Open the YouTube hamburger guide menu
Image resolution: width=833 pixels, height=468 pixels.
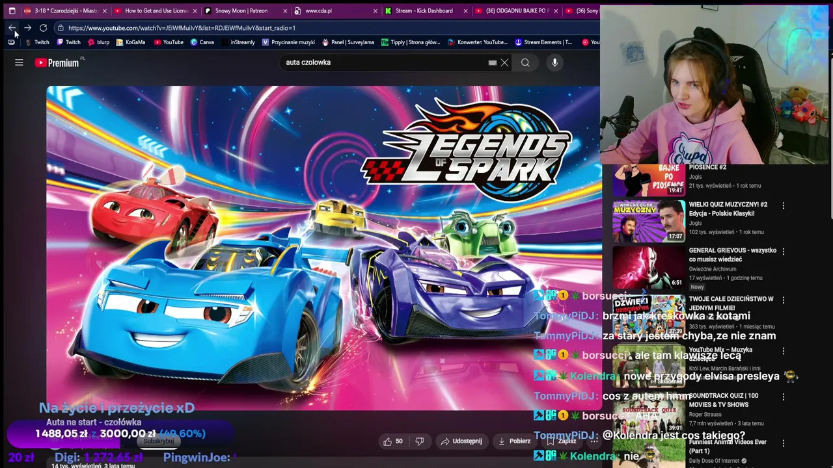(19, 62)
